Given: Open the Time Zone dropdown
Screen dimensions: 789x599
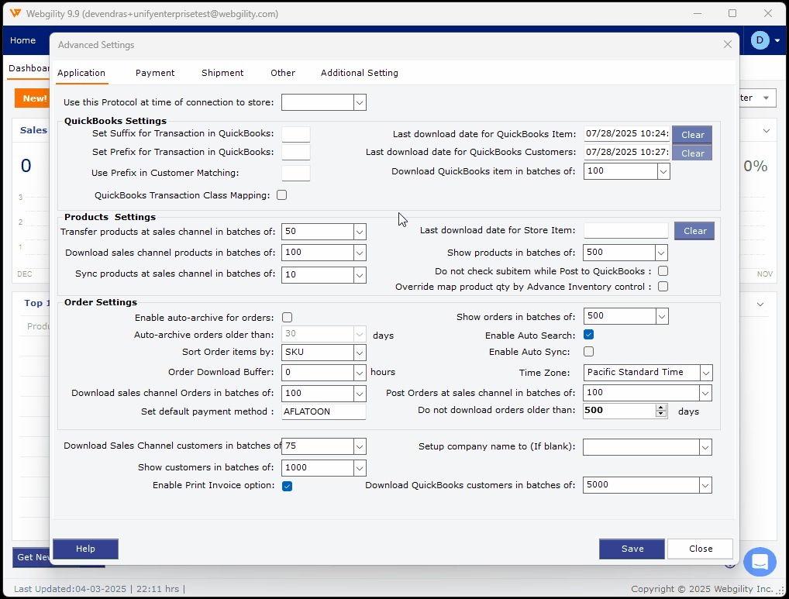Looking at the screenshot, I should [x=705, y=373].
